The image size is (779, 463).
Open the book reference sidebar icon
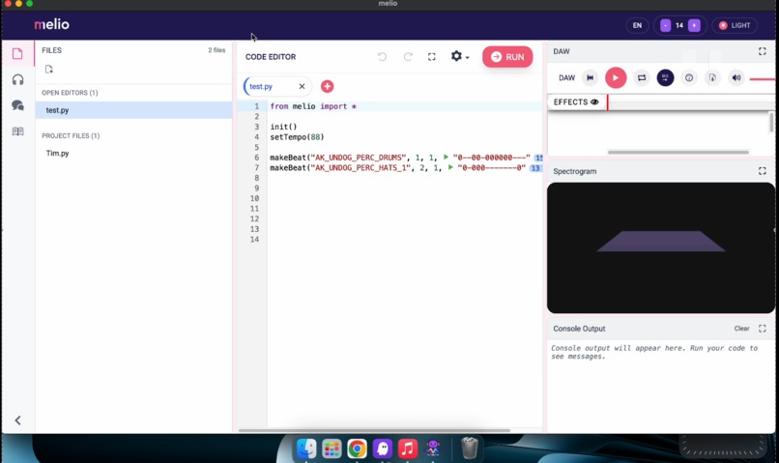[18, 131]
